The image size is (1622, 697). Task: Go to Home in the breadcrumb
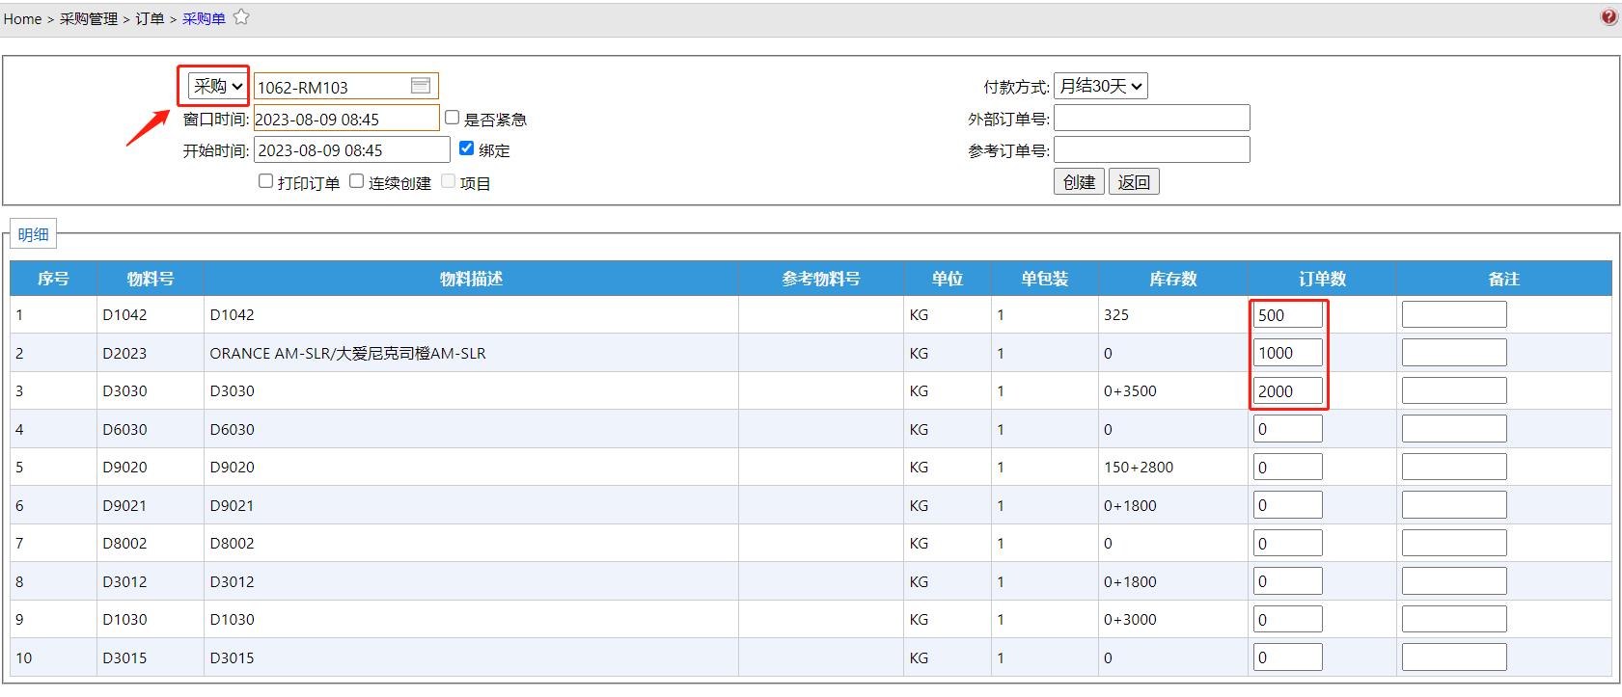[22, 18]
